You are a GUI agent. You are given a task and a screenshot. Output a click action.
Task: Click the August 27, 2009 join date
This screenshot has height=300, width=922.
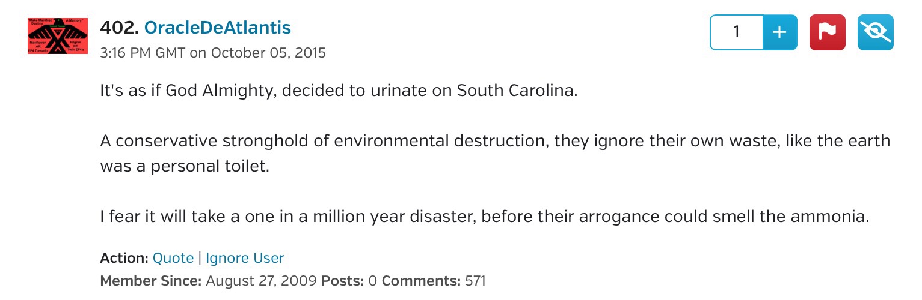point(262,280)
